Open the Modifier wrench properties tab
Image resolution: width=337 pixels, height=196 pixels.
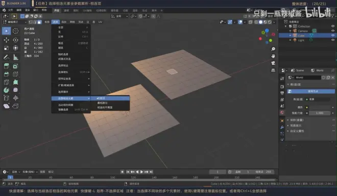click(x=282, y=127)
